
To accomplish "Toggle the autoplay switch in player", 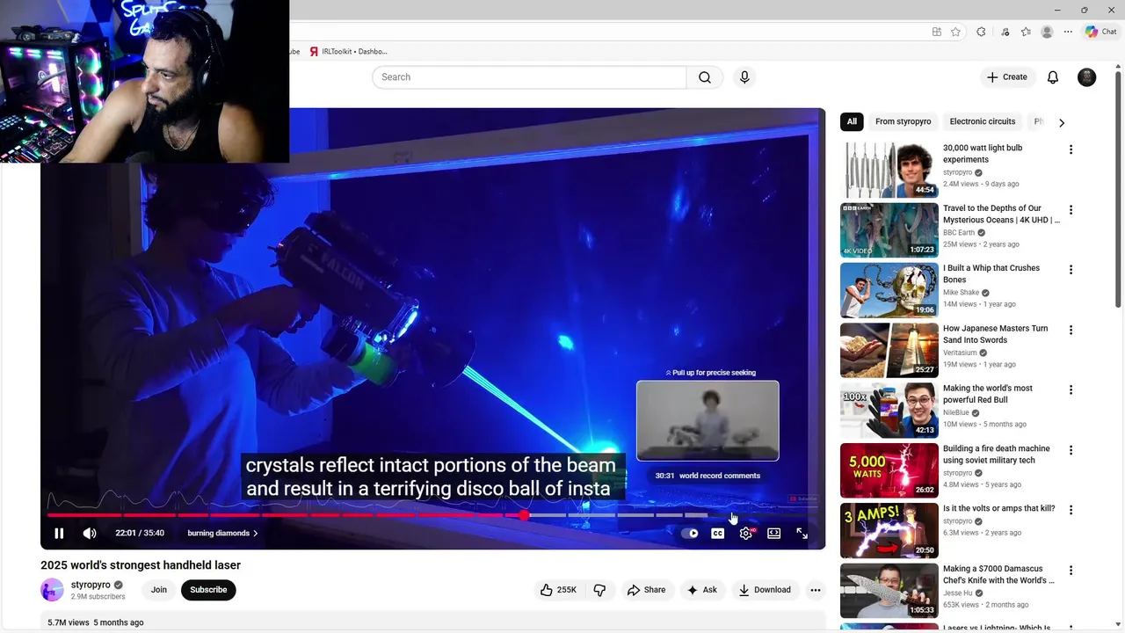I will (690, 533).
